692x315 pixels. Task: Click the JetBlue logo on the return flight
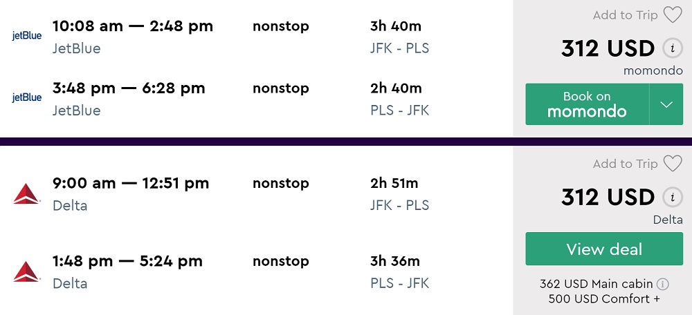pyautogui.click(x=27, y=98)
